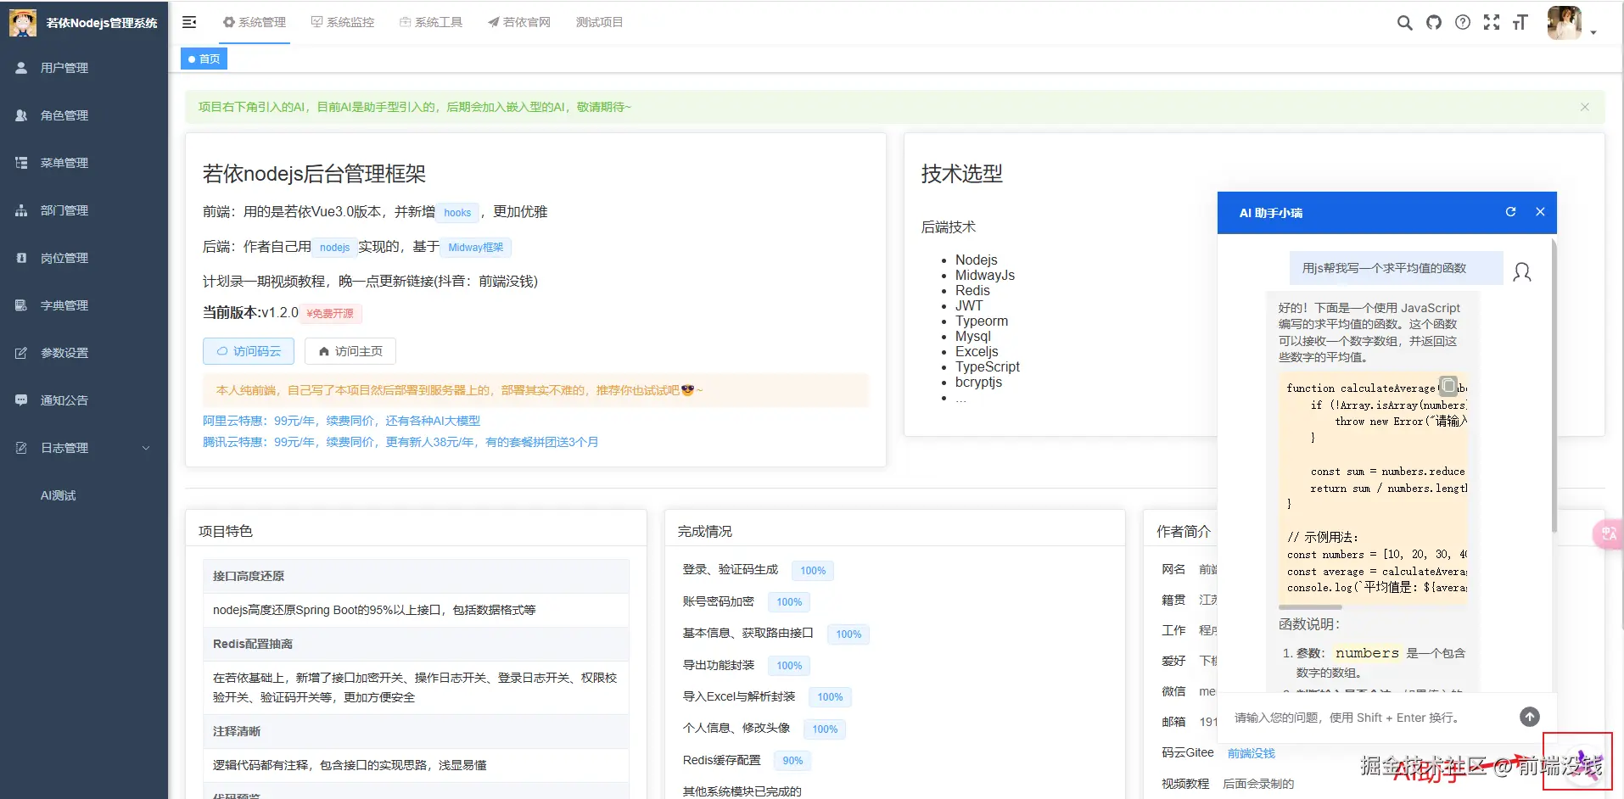
Task: Expand the dropdown caret beside the avatar
Action: click(x=1593, y=32)
